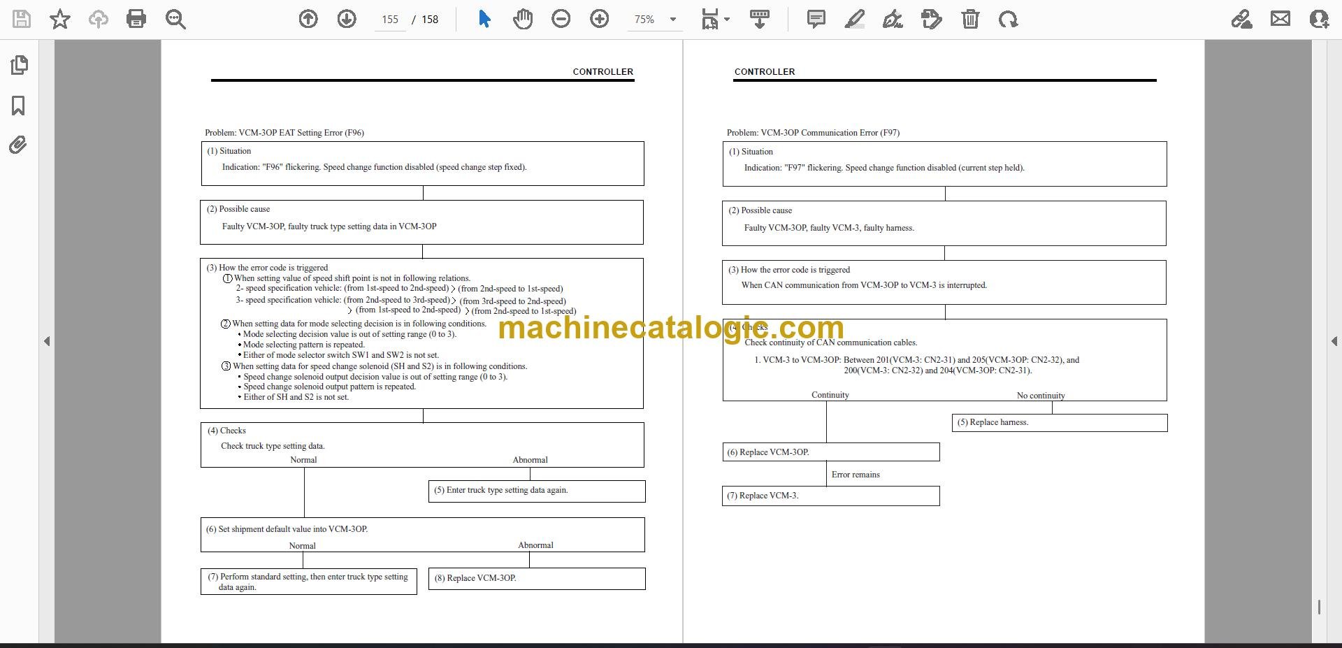Viewport: 1342px width, 648px height.
Task: Click 'Check truck type setting data.' text
Action: (273, 446)
